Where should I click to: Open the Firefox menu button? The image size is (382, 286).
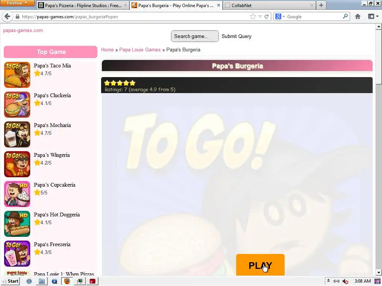pos(17,3)
